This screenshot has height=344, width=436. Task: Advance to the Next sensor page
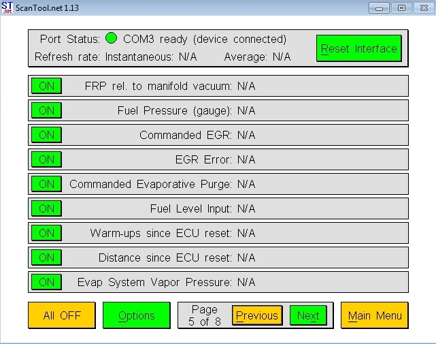(308, 315)
